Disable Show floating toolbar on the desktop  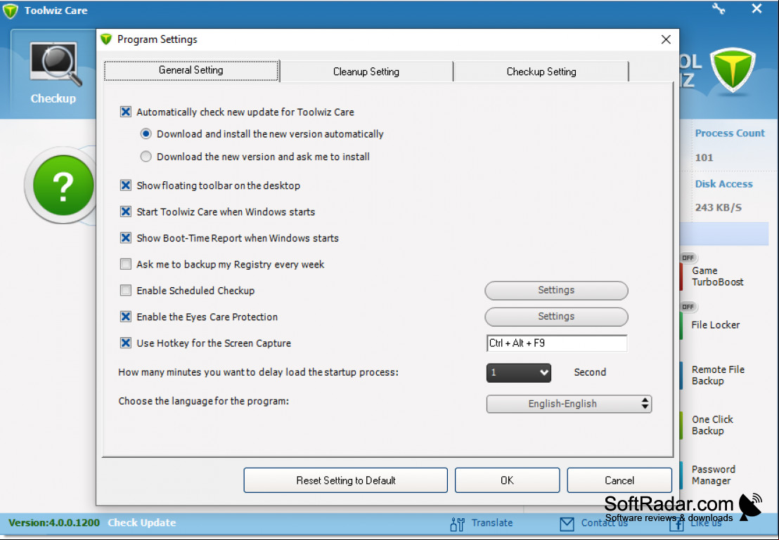click(126, 185)
